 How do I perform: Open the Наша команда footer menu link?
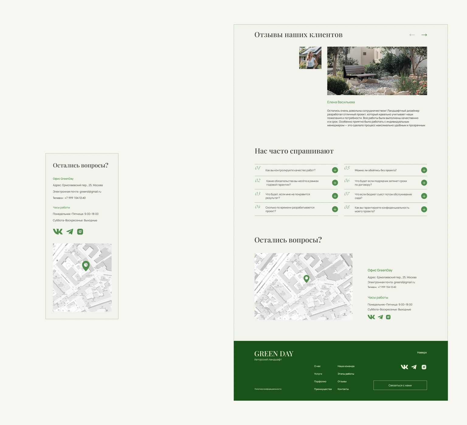pyautogui.click(x=346, y=366)
